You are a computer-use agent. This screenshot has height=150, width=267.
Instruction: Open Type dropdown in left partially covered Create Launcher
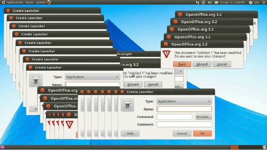pos(92,77)
